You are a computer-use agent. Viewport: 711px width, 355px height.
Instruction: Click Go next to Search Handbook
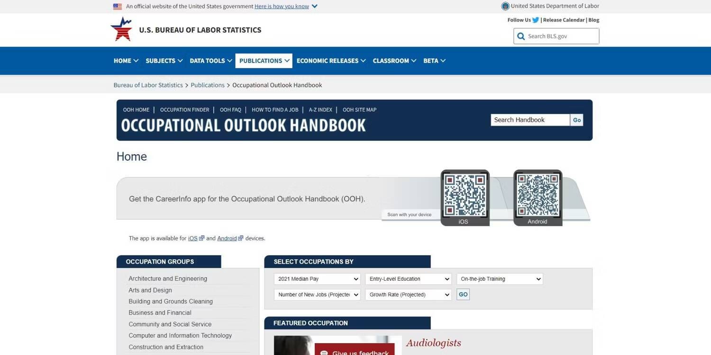point(577,120)
